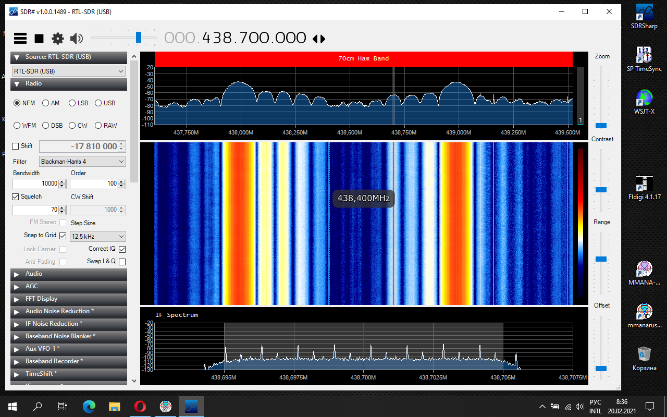
Task: Toggle the Swap I & Q checkbox
Action: point(122,262)
